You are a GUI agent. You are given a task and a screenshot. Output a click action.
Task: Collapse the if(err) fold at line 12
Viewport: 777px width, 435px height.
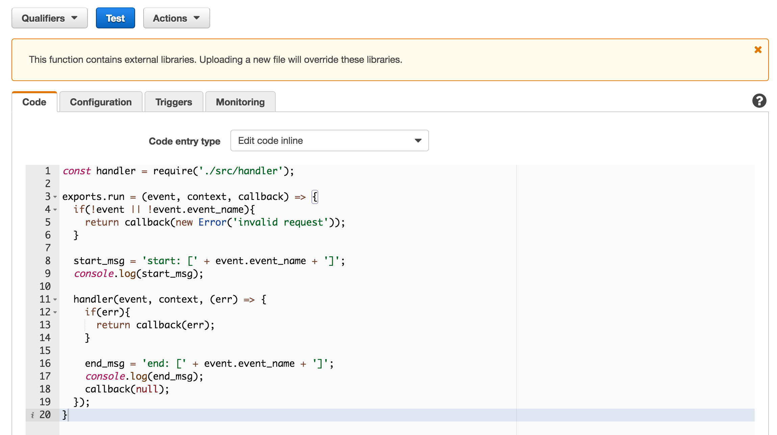coord(55,312)
